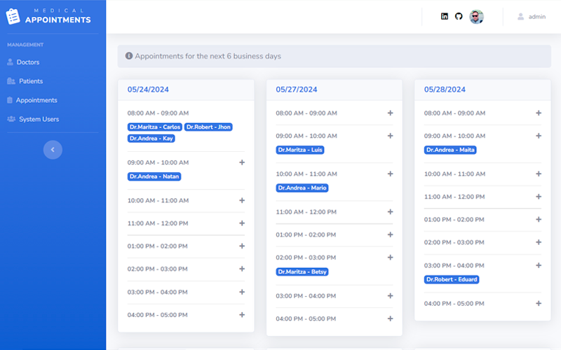Click the info icon in the notice banner
Viewport: 561px width, 350px height.
(x=129, y=56)
